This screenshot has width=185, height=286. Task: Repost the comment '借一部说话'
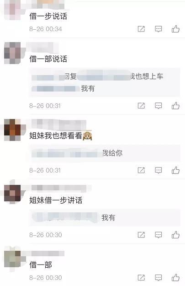point(141,106)
